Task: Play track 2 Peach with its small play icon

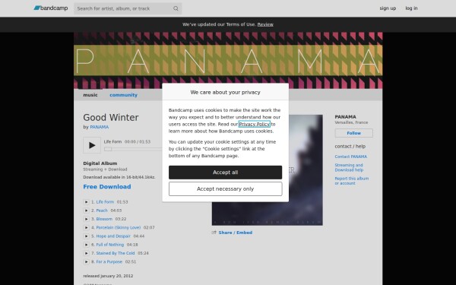Action: [x=86, y=211]
